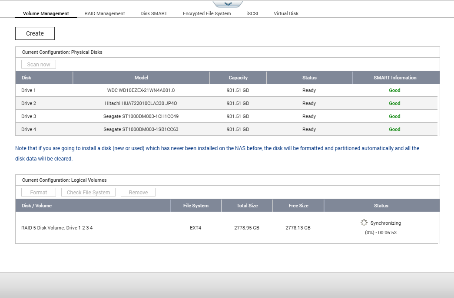Open Good SMART link for Drive 3
The height and width of the screenshot is (298, 454).
[x=394, y=116]
